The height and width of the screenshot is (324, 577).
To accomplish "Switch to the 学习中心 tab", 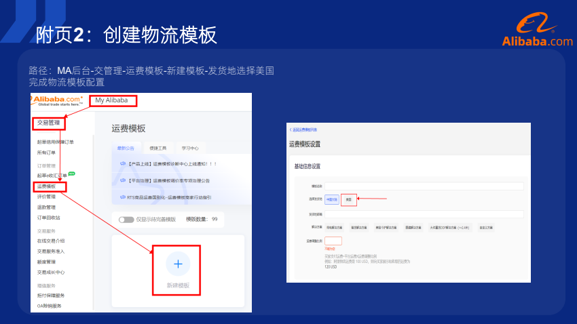I will [x=189, y=148].
